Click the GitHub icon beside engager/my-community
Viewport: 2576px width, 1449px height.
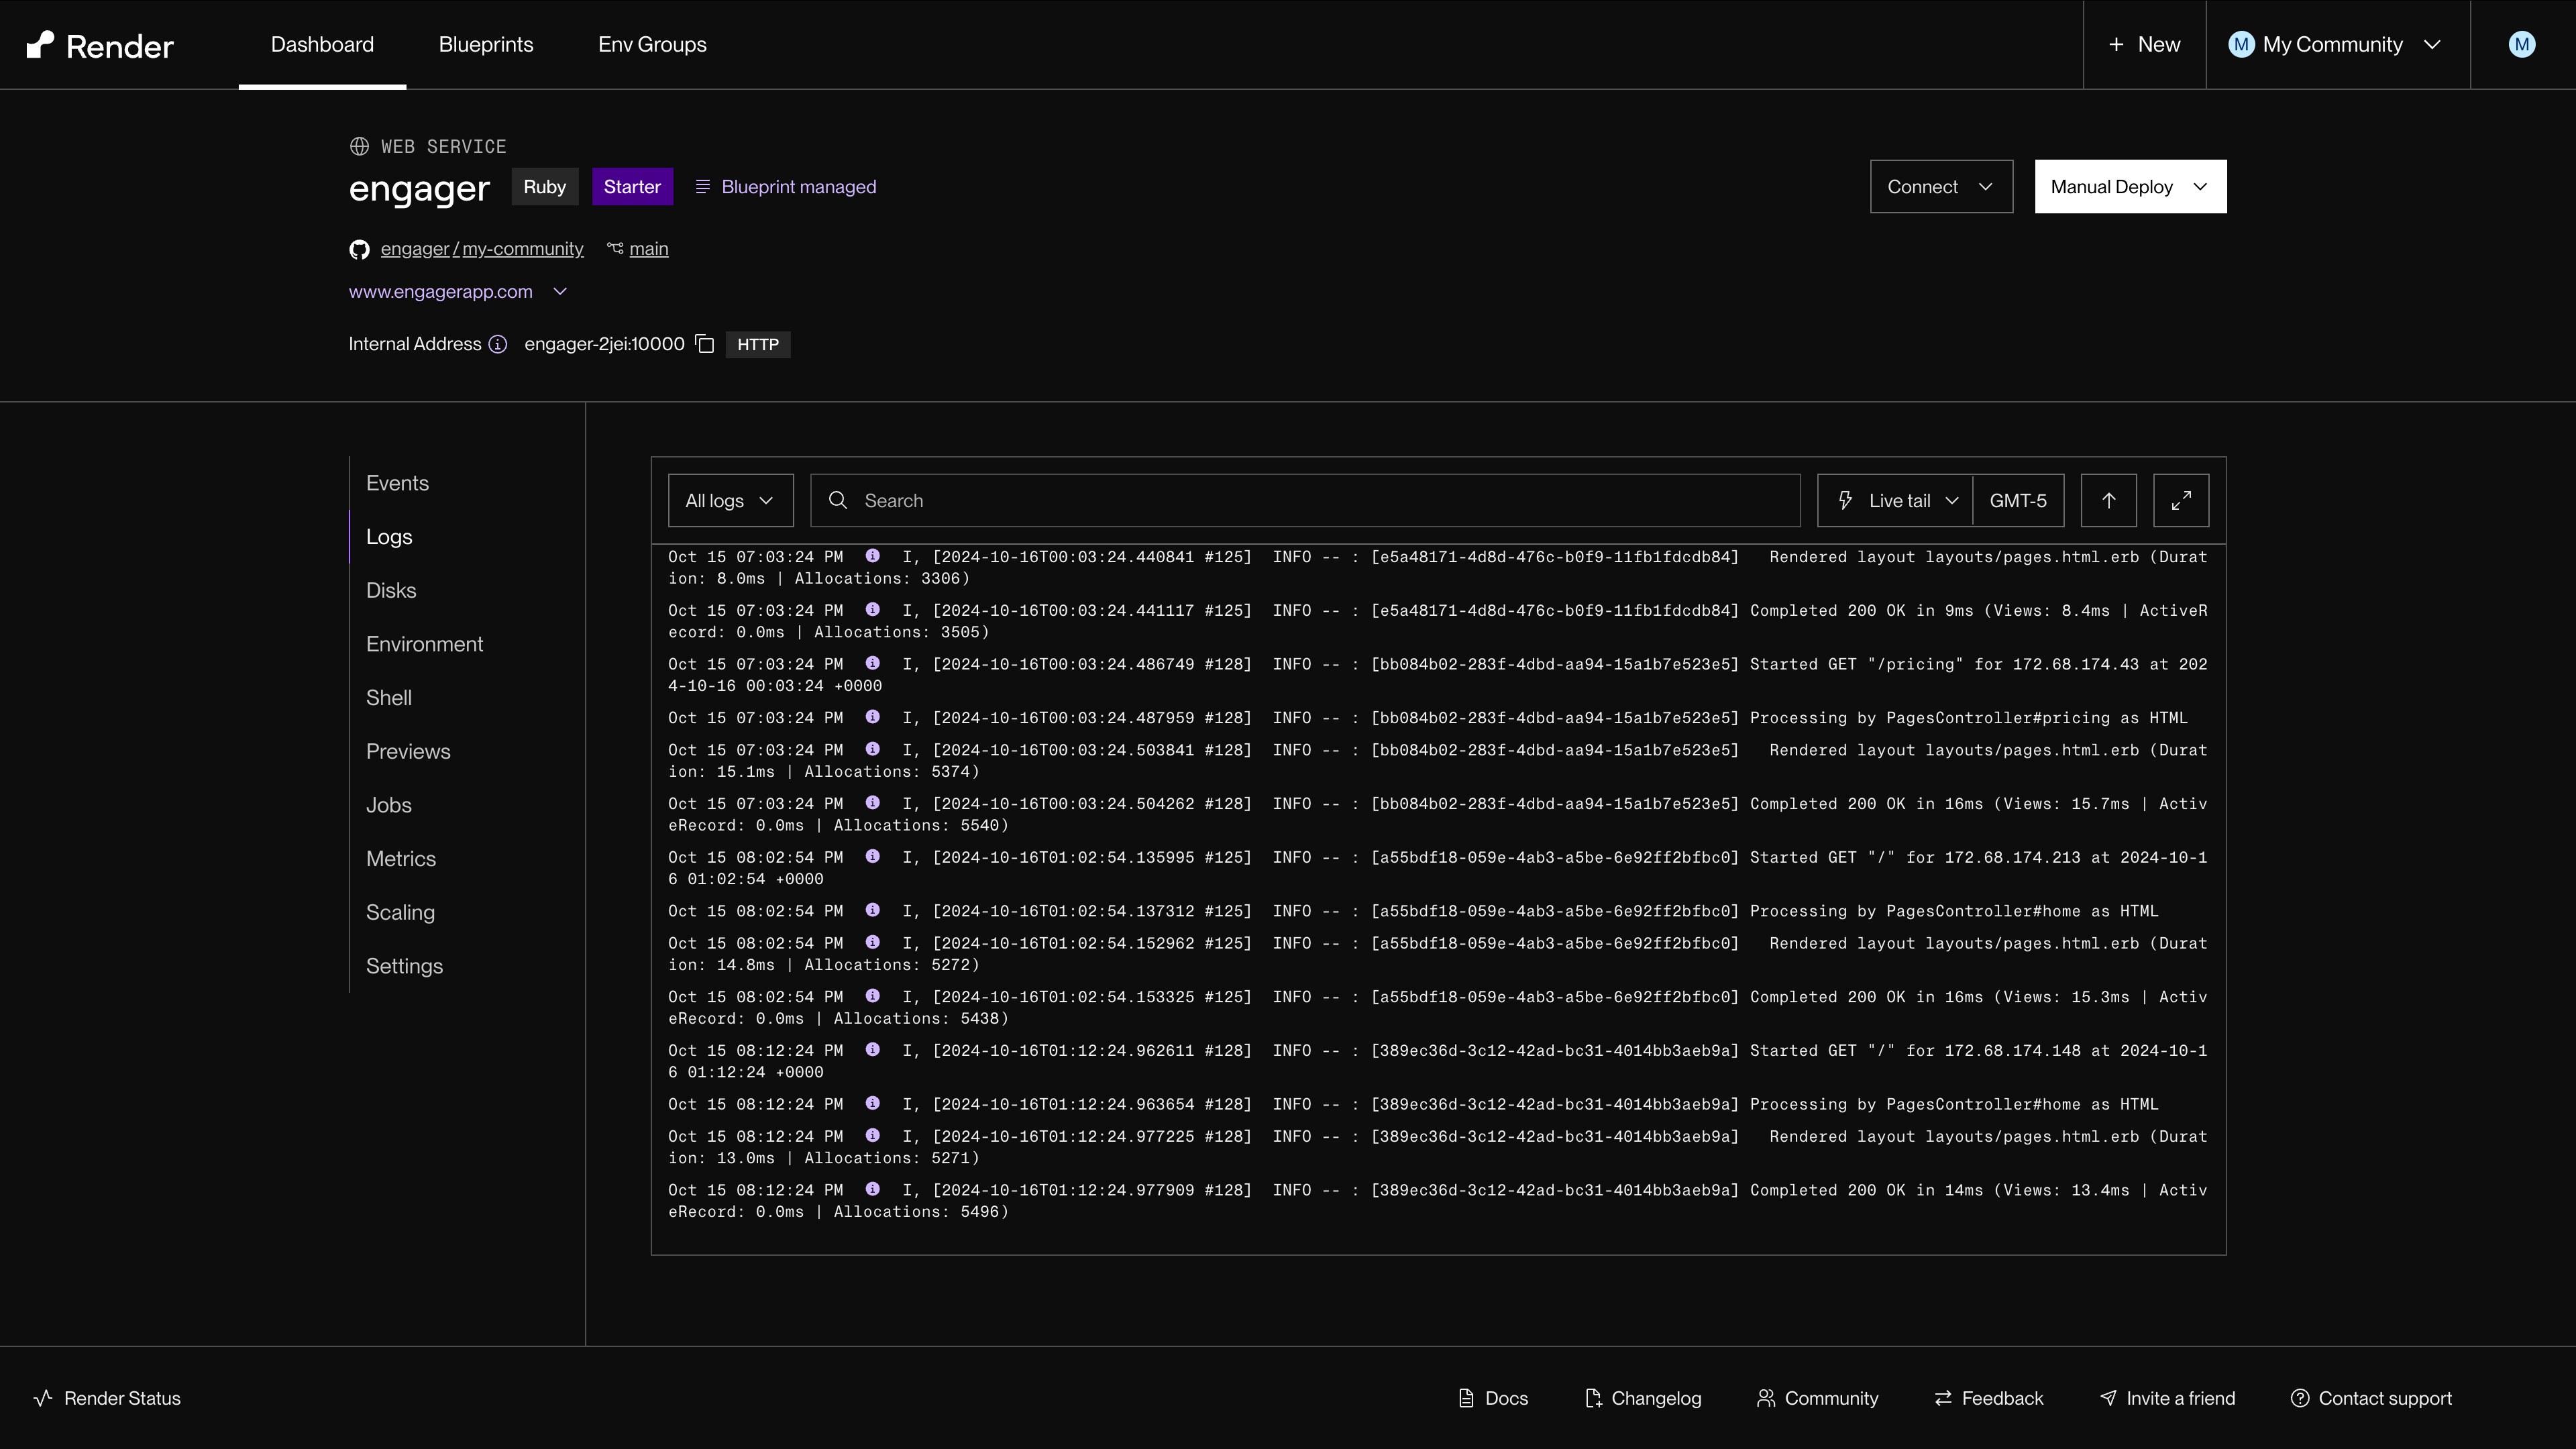[359, 249]
